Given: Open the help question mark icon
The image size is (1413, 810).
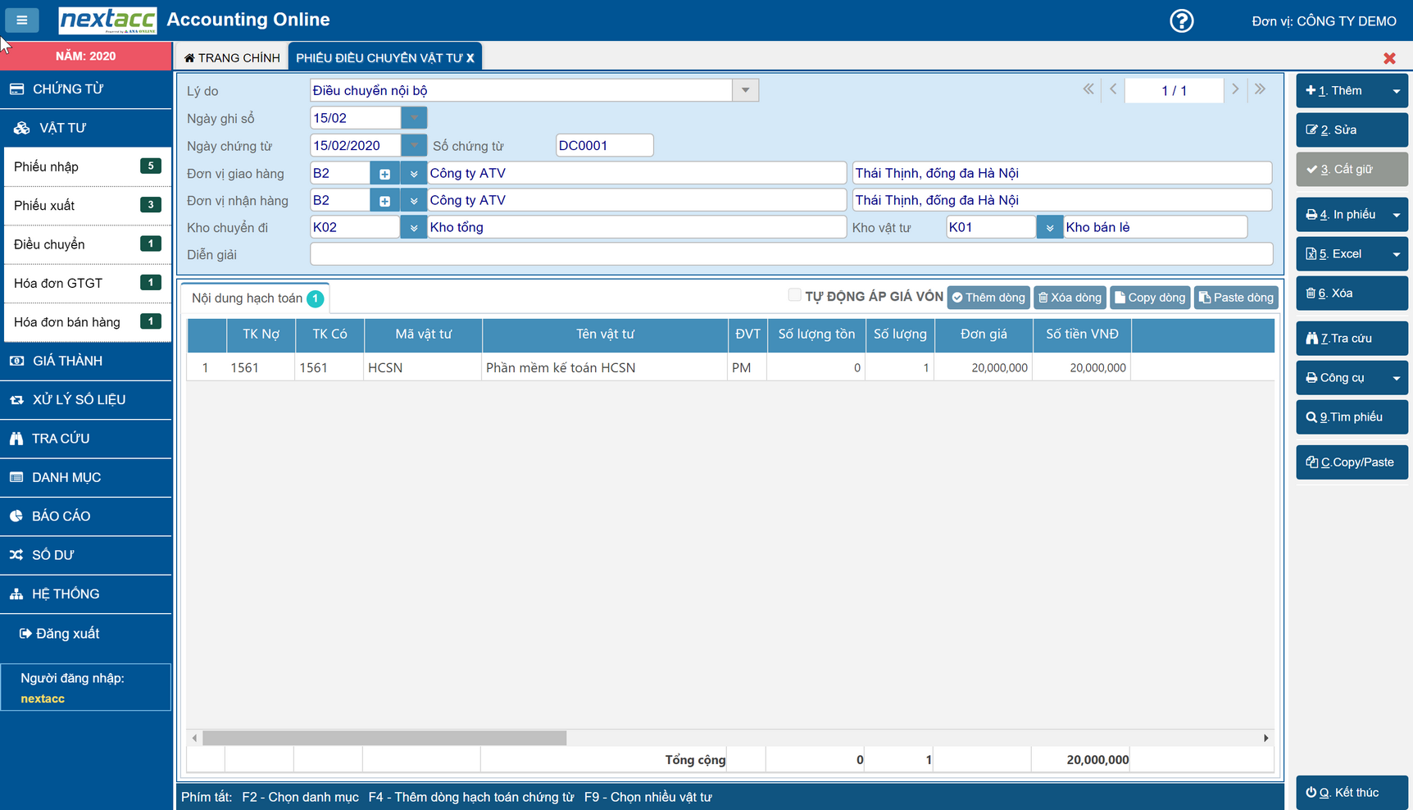Looking at the screenshot, I should (1181, 20).
